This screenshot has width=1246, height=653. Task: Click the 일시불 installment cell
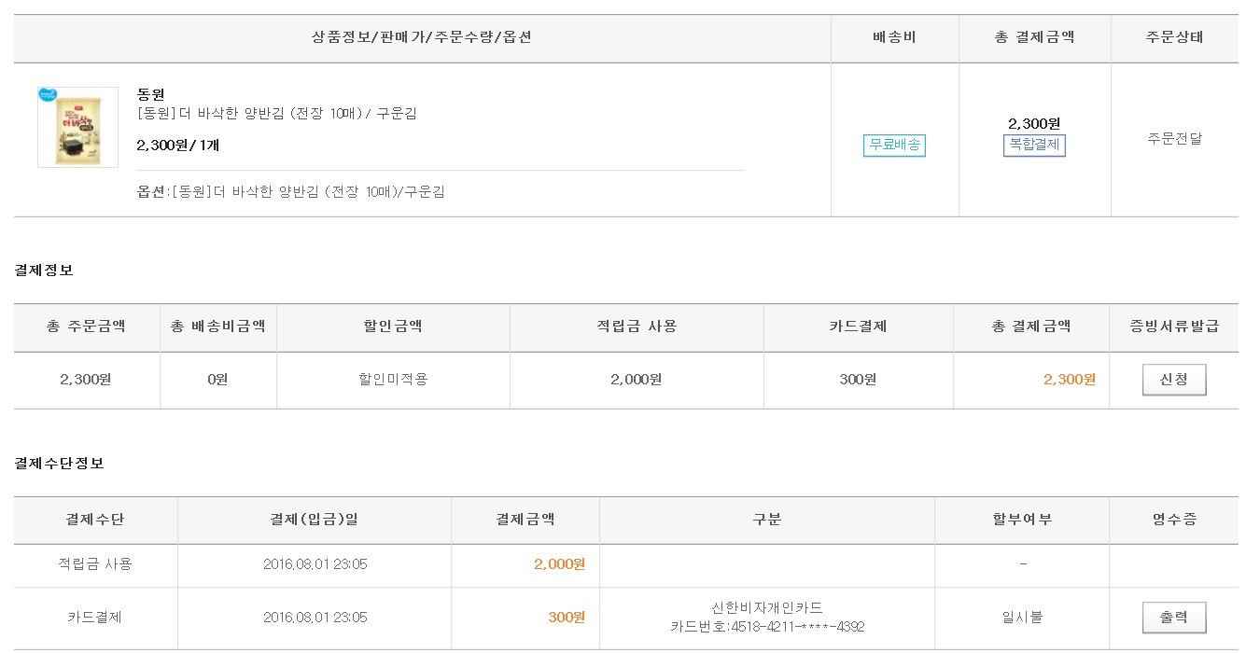coord(1022,618)
